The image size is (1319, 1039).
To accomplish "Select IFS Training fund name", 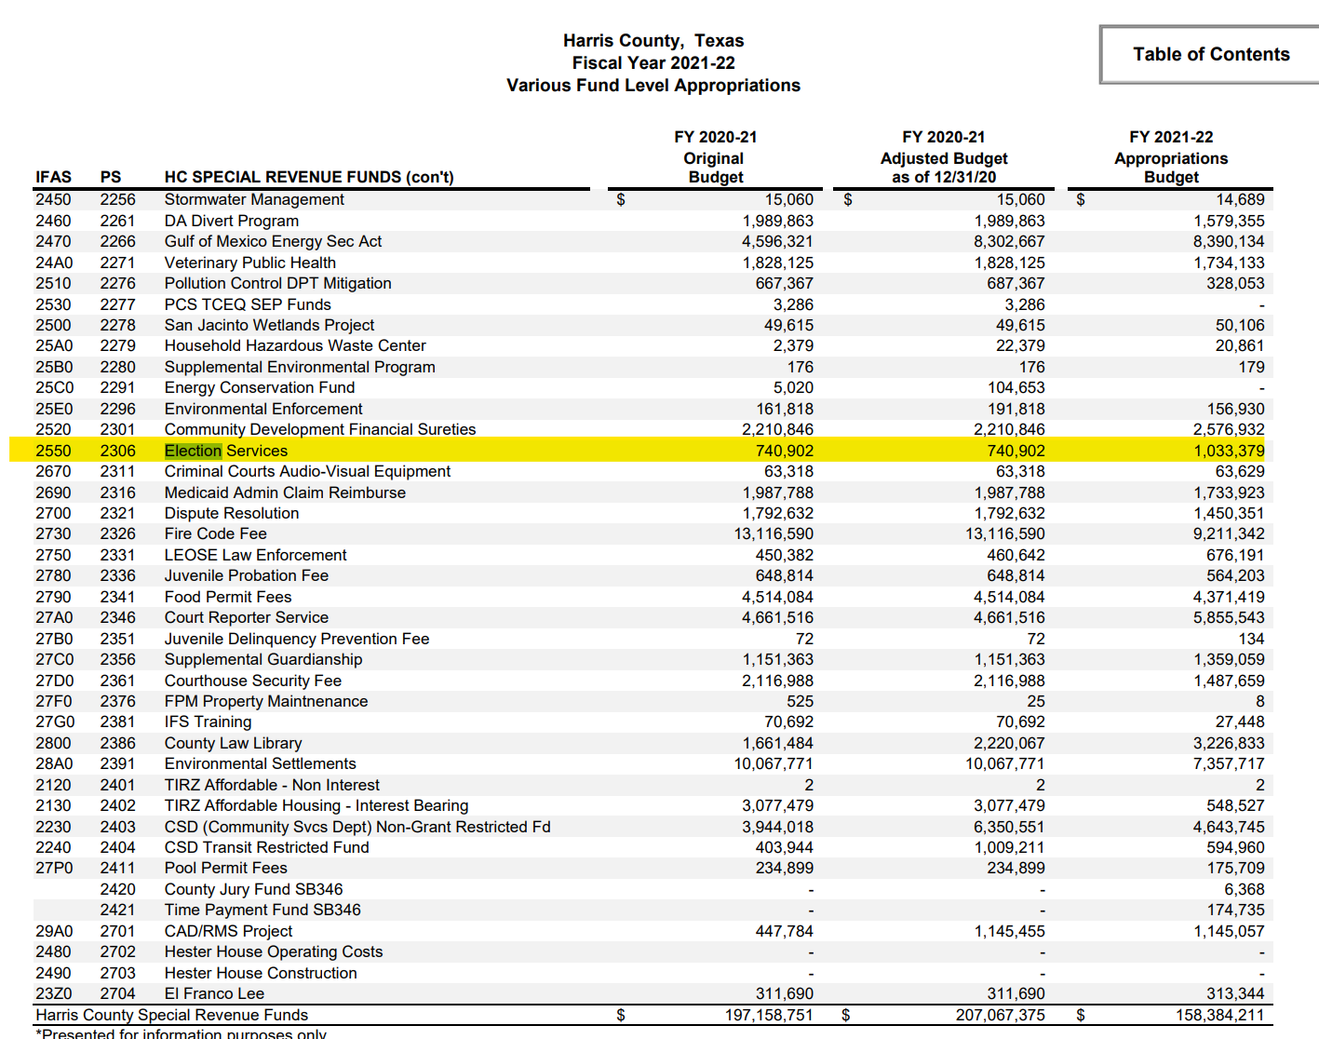I will (208, 722).
